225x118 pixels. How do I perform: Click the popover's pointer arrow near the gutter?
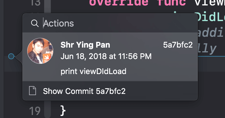tap(19, 57)
